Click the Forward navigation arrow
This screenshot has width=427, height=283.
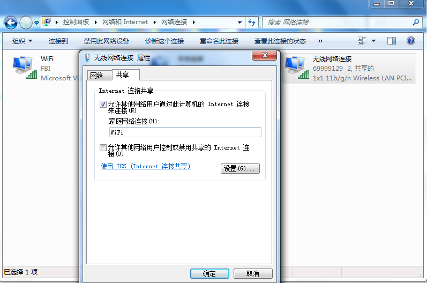26,23
